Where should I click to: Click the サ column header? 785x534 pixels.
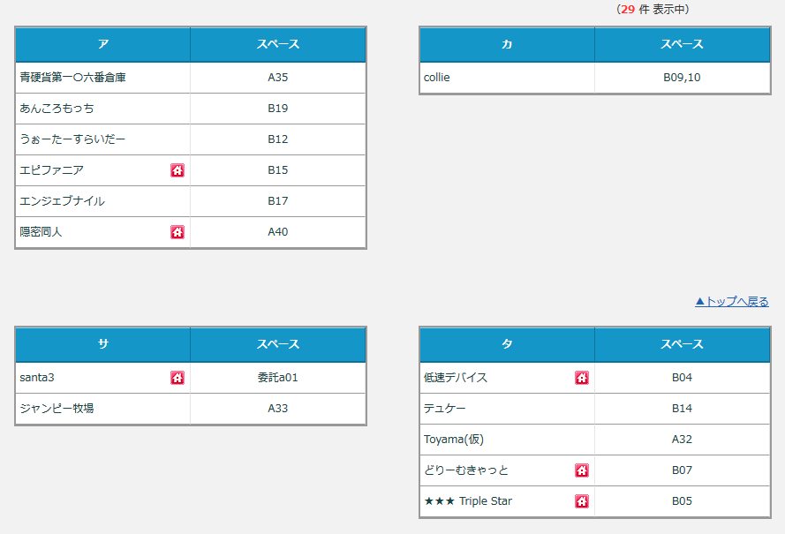coord(103,344)
